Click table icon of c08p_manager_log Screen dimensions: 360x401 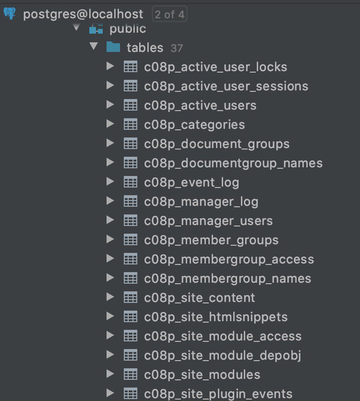click(131, 201)
